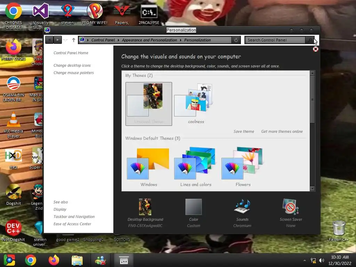This screenshot has width=356, height=267.
Task: Open Control Panel Home link
Action: [x=71, y=53]
